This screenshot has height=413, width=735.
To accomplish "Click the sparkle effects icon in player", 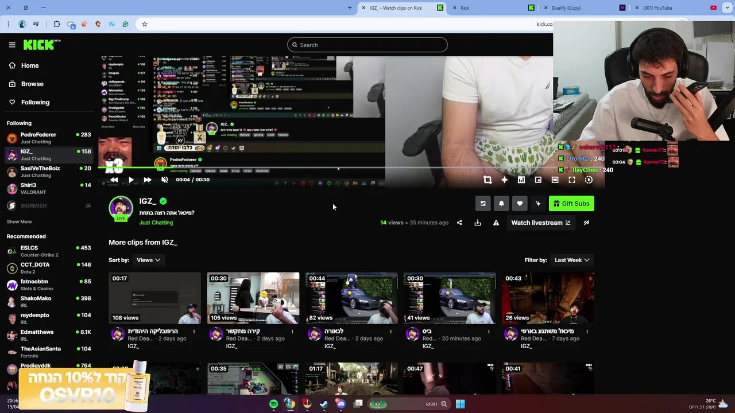I will tap(504, 180).
